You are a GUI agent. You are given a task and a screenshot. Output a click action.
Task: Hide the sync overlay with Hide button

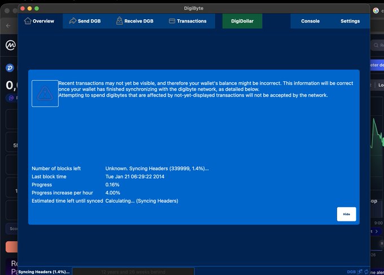coord(346,214)
